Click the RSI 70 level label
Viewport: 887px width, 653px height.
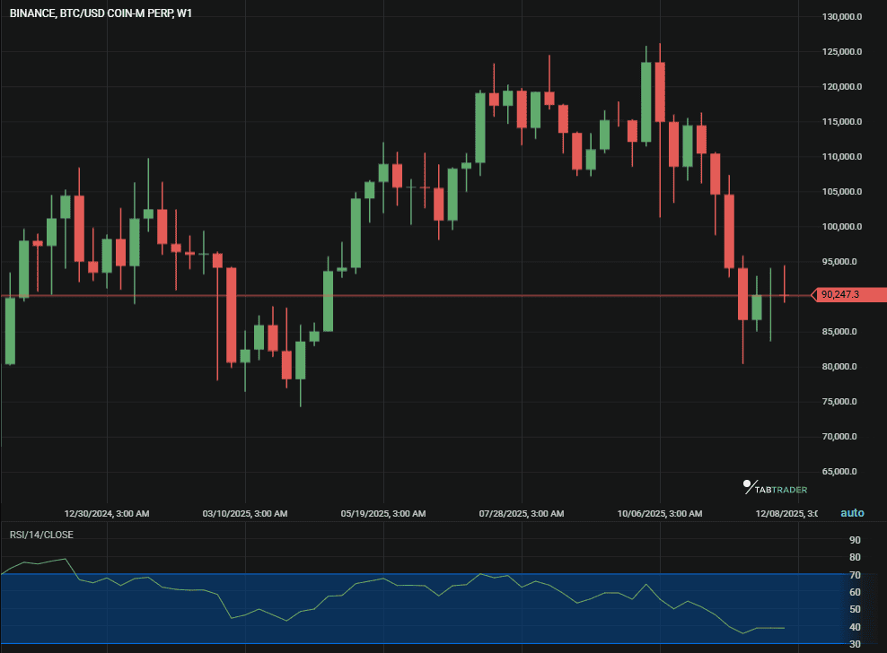click(x=855, y=575)
